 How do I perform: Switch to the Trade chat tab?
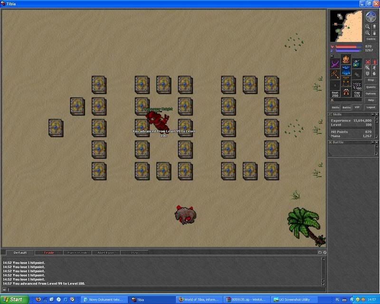(x=49, y=253)
